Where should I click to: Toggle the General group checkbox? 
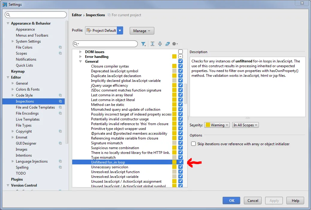coord(180,61)
